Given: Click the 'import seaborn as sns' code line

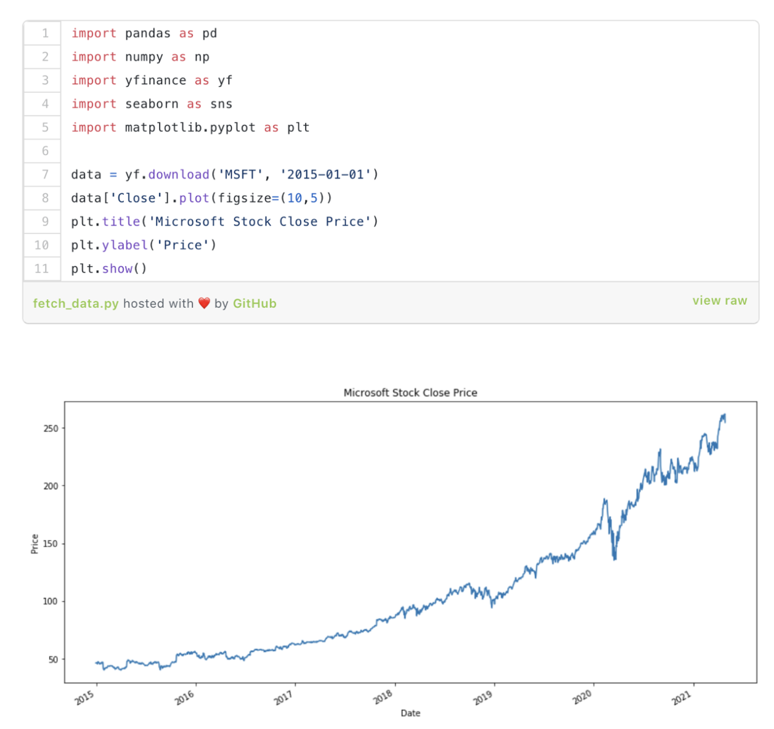Looking at the screenshot, I should click(152, 103).
